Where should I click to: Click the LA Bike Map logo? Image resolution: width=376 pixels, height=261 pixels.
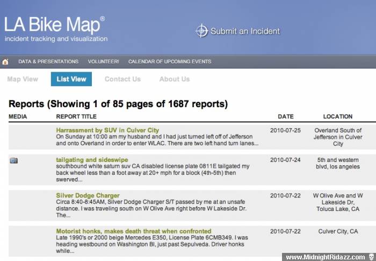coord(54,24)
